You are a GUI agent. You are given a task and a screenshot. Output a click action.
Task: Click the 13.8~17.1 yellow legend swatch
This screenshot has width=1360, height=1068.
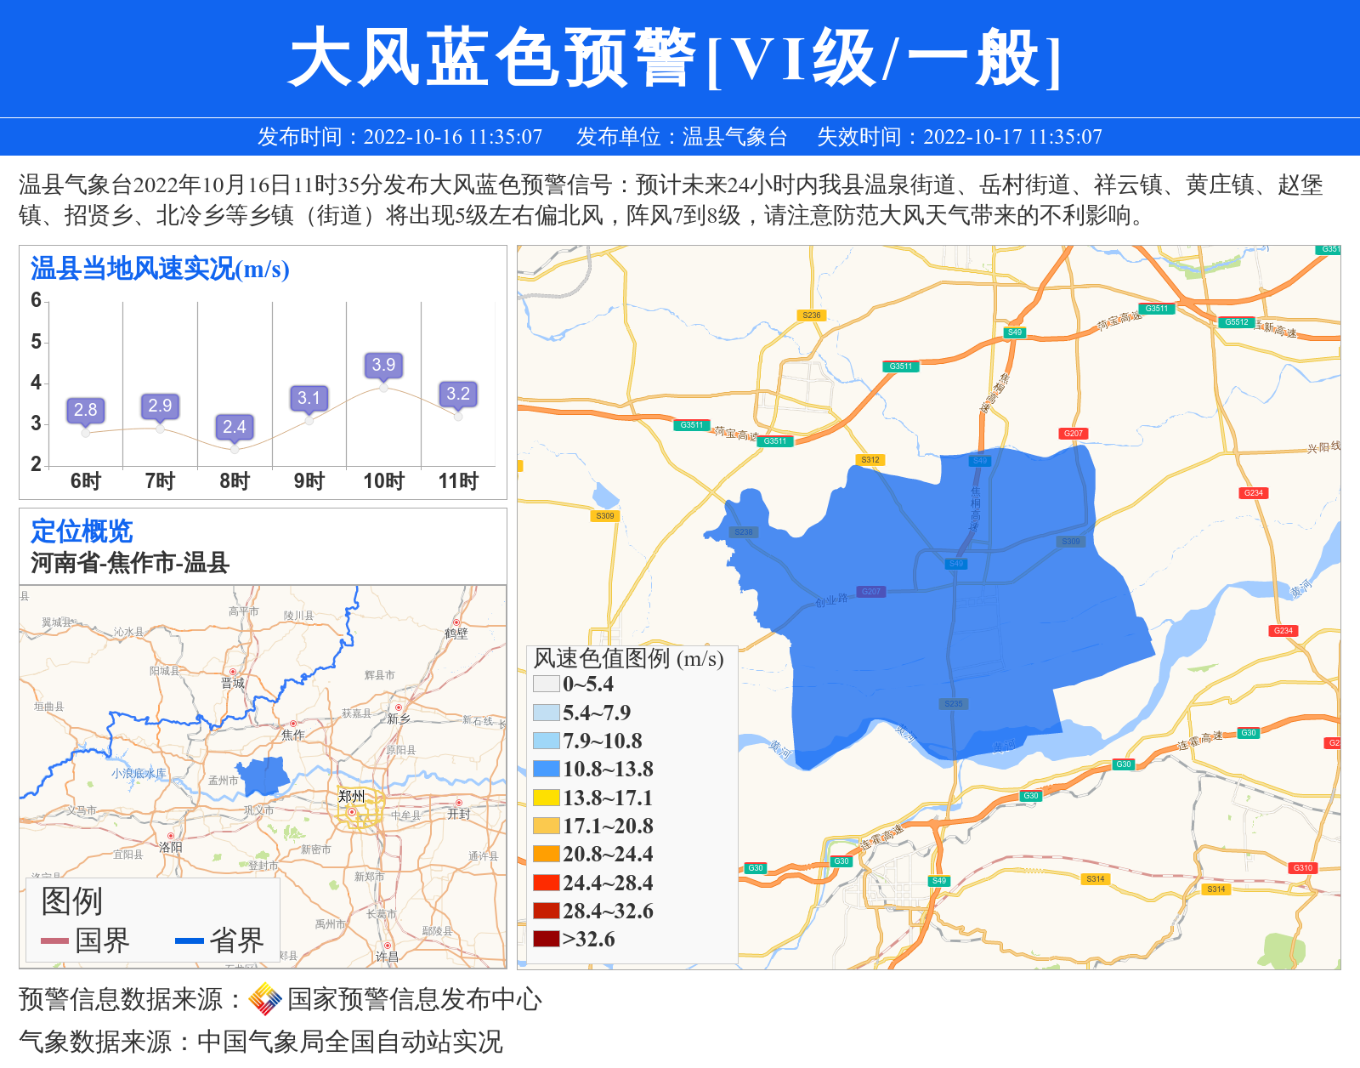[546, 798]
